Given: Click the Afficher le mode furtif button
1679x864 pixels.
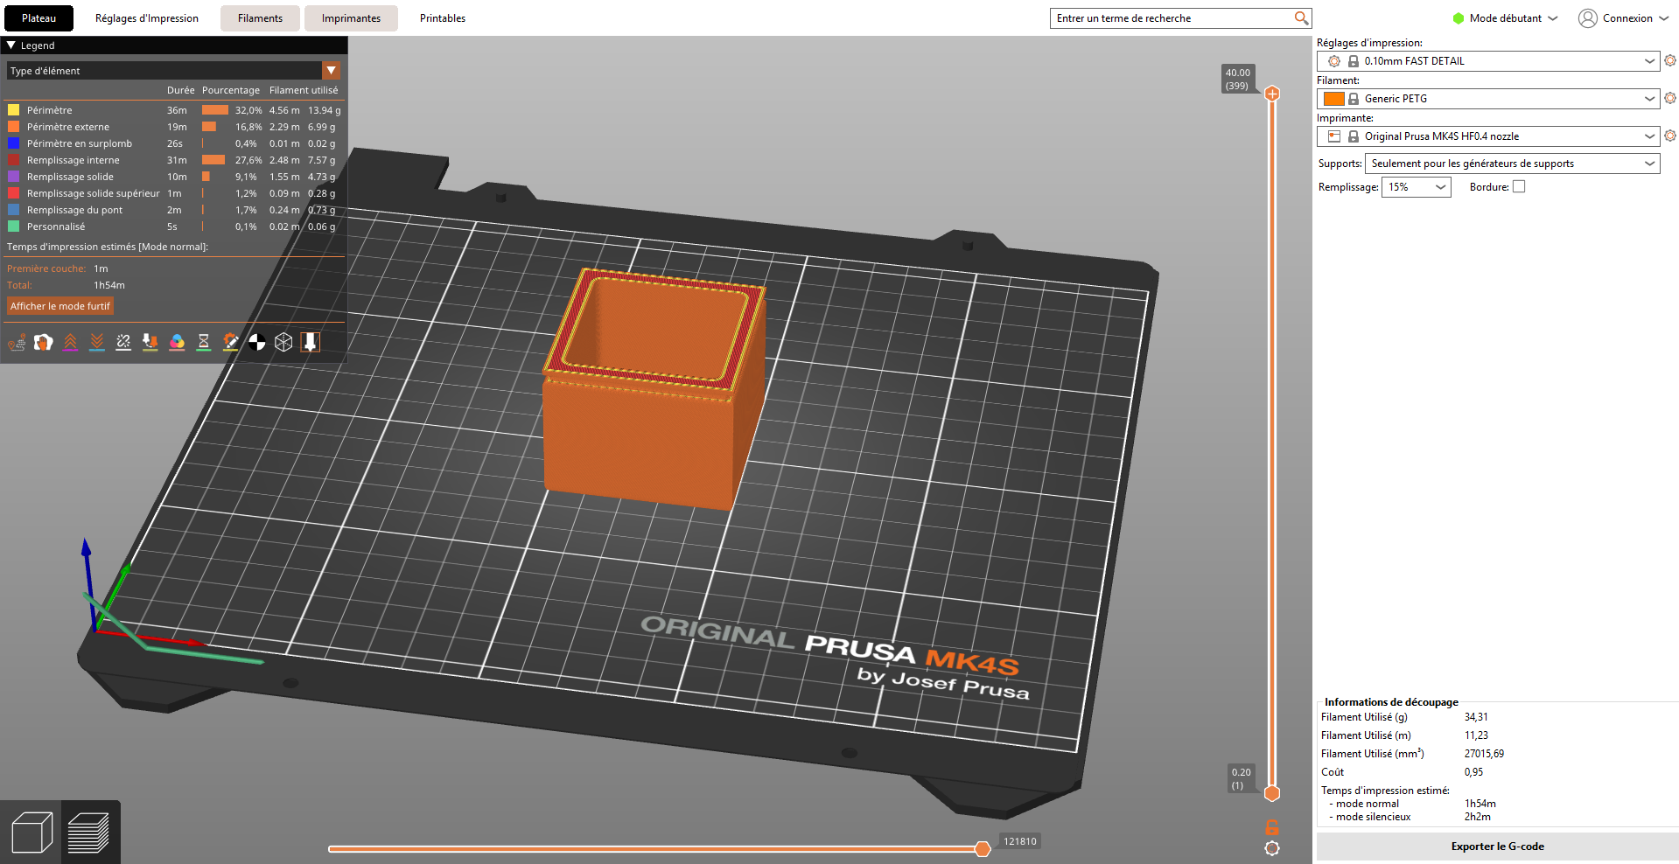Looking at the screenshot, I should click(60, 306).
